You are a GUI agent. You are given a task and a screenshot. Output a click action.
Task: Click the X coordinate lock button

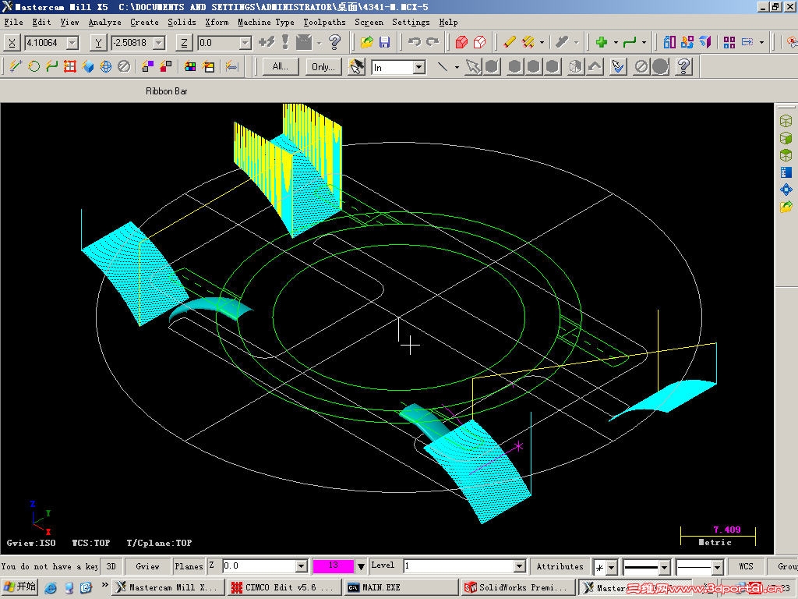(x=12, y=43)
